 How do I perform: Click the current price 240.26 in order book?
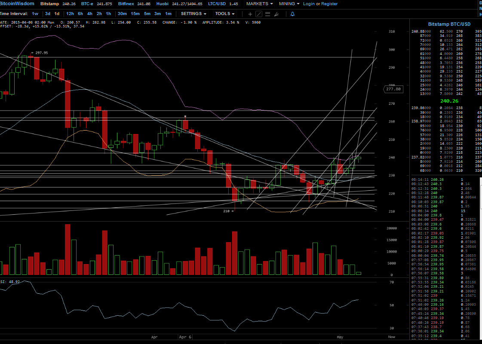click(x=449, y=101)
